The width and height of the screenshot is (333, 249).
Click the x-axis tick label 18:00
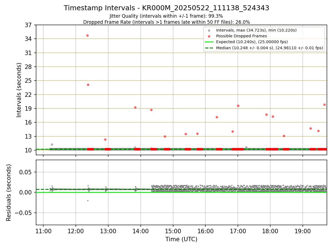270,231
